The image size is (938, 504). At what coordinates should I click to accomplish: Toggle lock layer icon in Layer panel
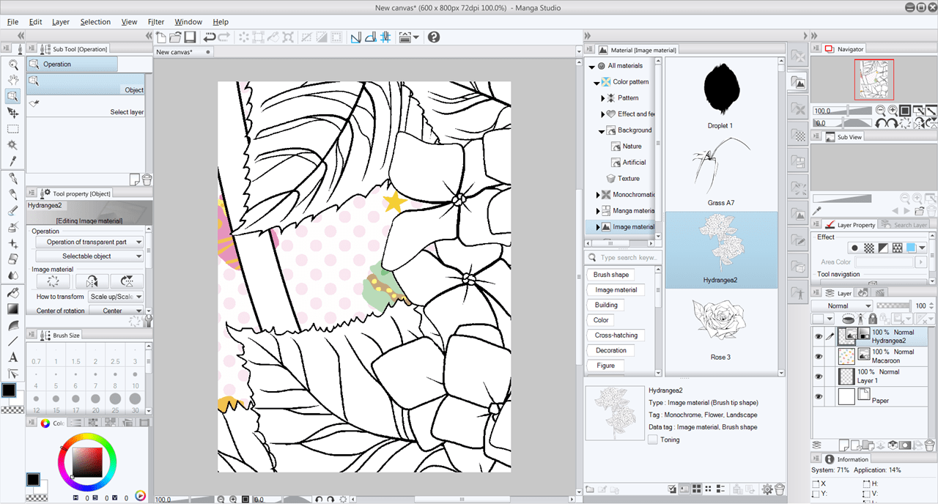(x=873, y=319)
